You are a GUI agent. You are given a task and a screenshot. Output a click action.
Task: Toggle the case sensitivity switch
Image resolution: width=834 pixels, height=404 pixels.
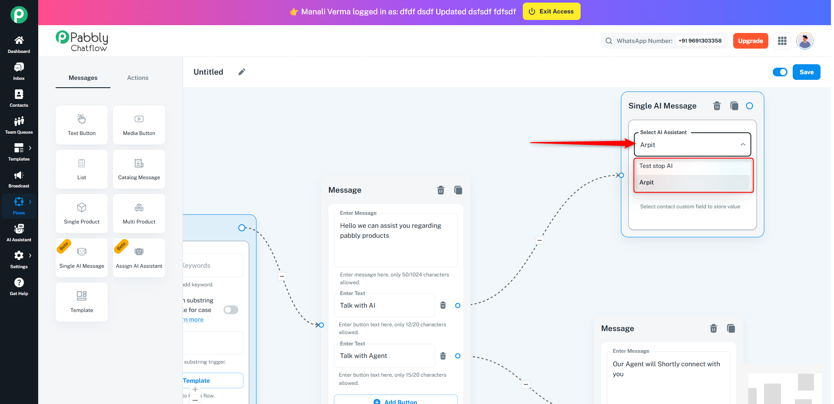231,310
